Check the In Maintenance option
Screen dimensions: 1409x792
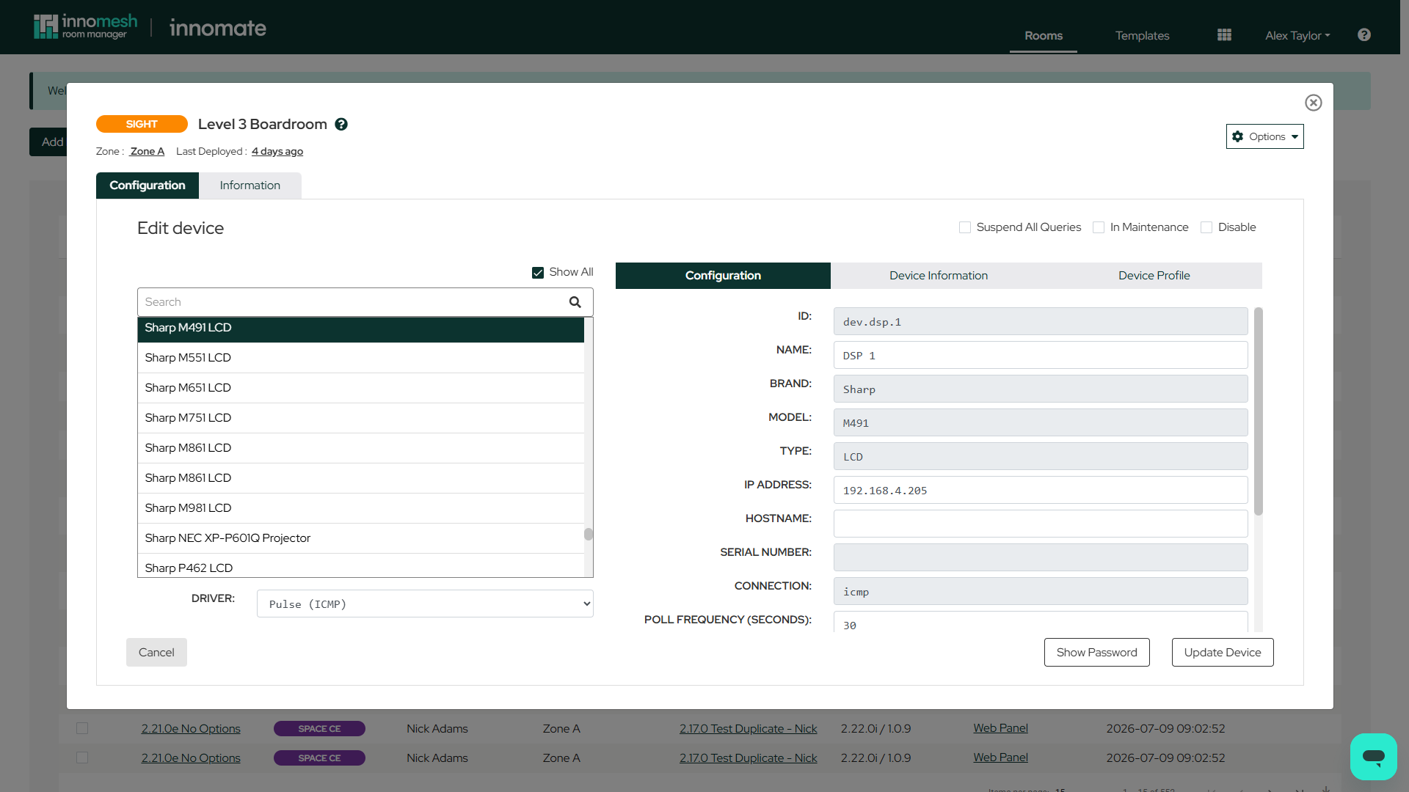pos(1099,227)
